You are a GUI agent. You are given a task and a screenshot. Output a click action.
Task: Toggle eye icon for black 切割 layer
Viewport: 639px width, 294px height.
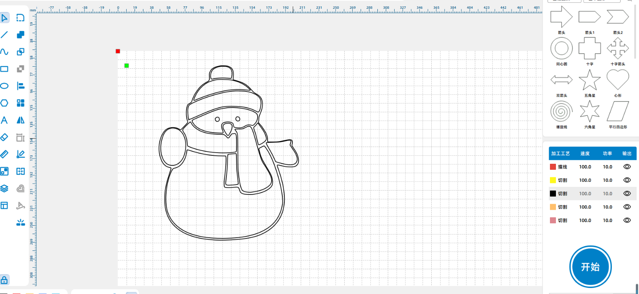627,194
